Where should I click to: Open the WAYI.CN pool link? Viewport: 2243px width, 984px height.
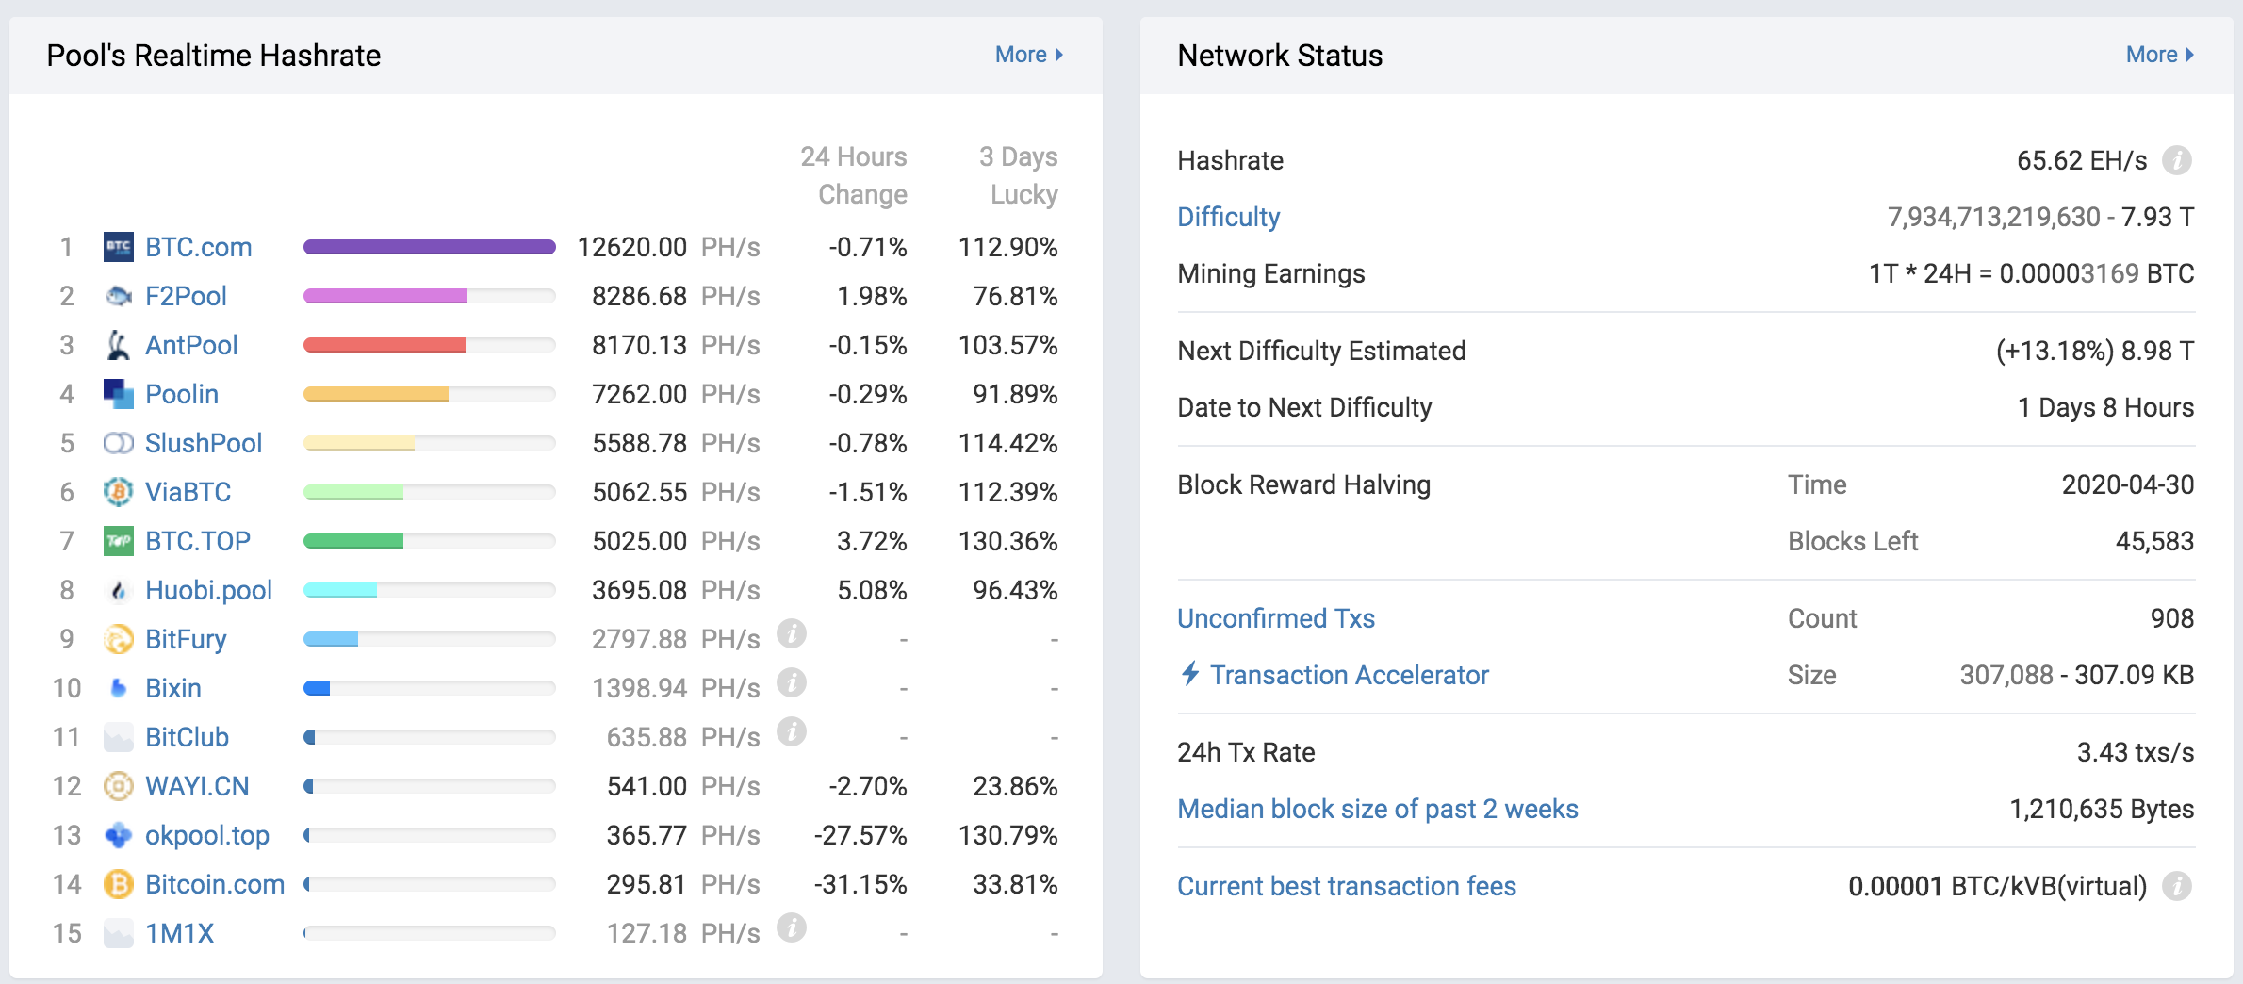[x=197, y=786]
